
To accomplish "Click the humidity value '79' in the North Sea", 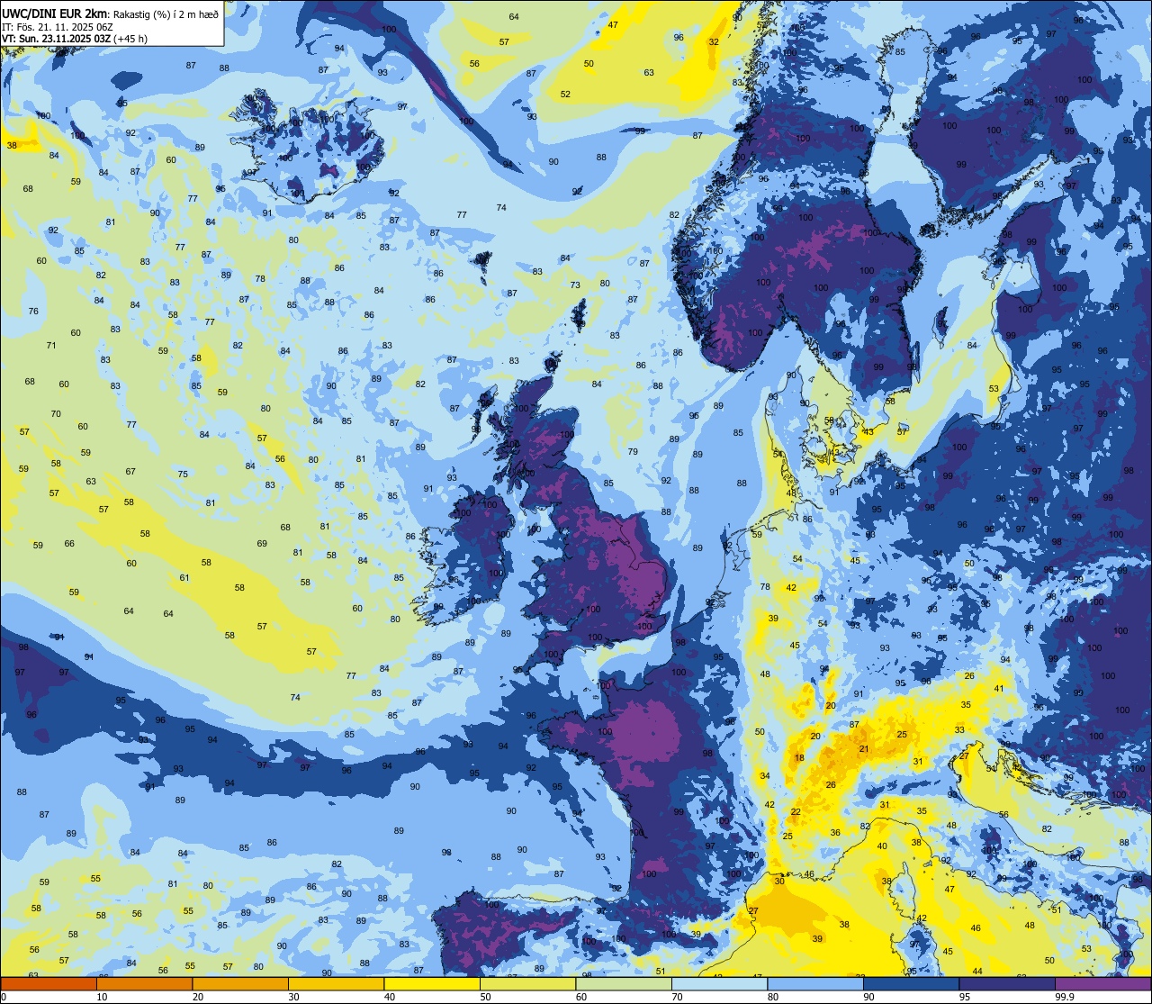I will tap(633, 452).
